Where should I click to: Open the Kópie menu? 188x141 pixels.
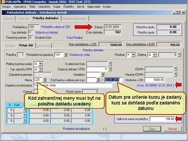click(x=57, y=7)
